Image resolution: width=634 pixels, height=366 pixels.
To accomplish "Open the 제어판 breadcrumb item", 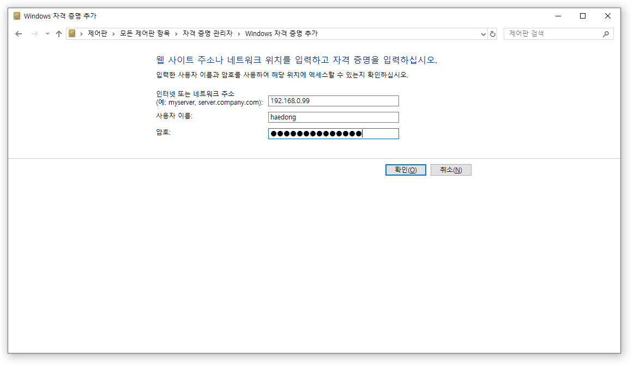I will 98,34.
